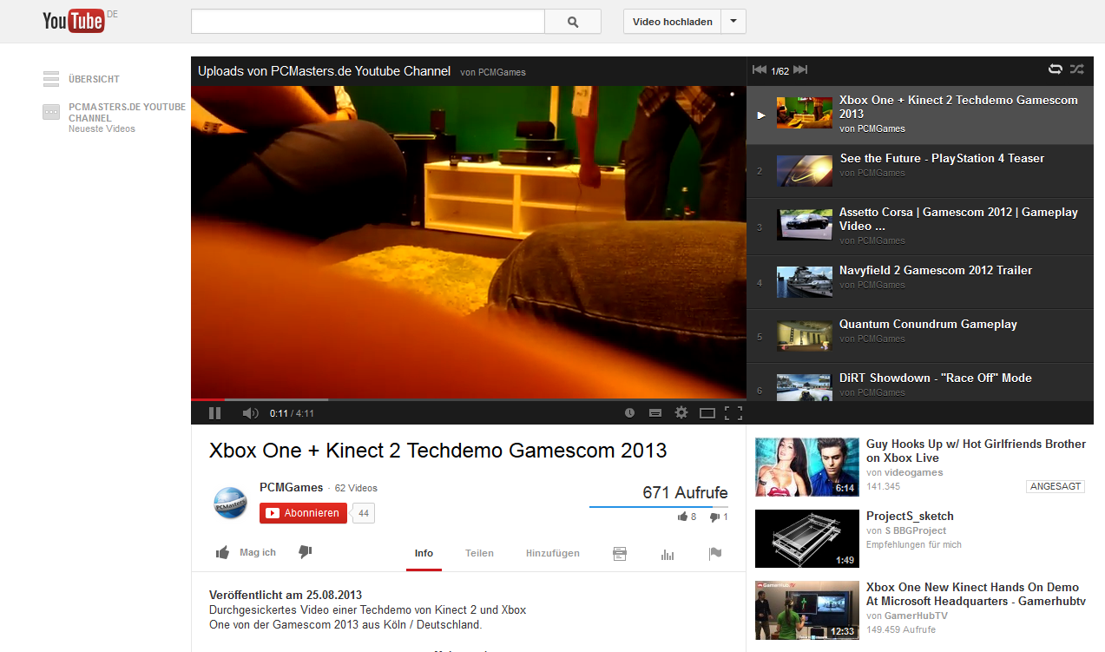Click the 671 Aufrufe view count
This screenshot has height=652, width=1105.
click(685, 493)
